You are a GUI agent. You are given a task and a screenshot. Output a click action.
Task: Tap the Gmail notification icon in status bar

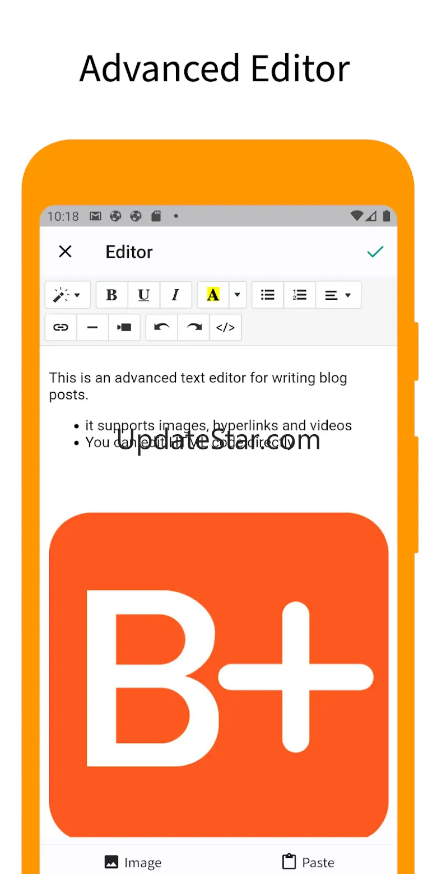coord(95,216)
